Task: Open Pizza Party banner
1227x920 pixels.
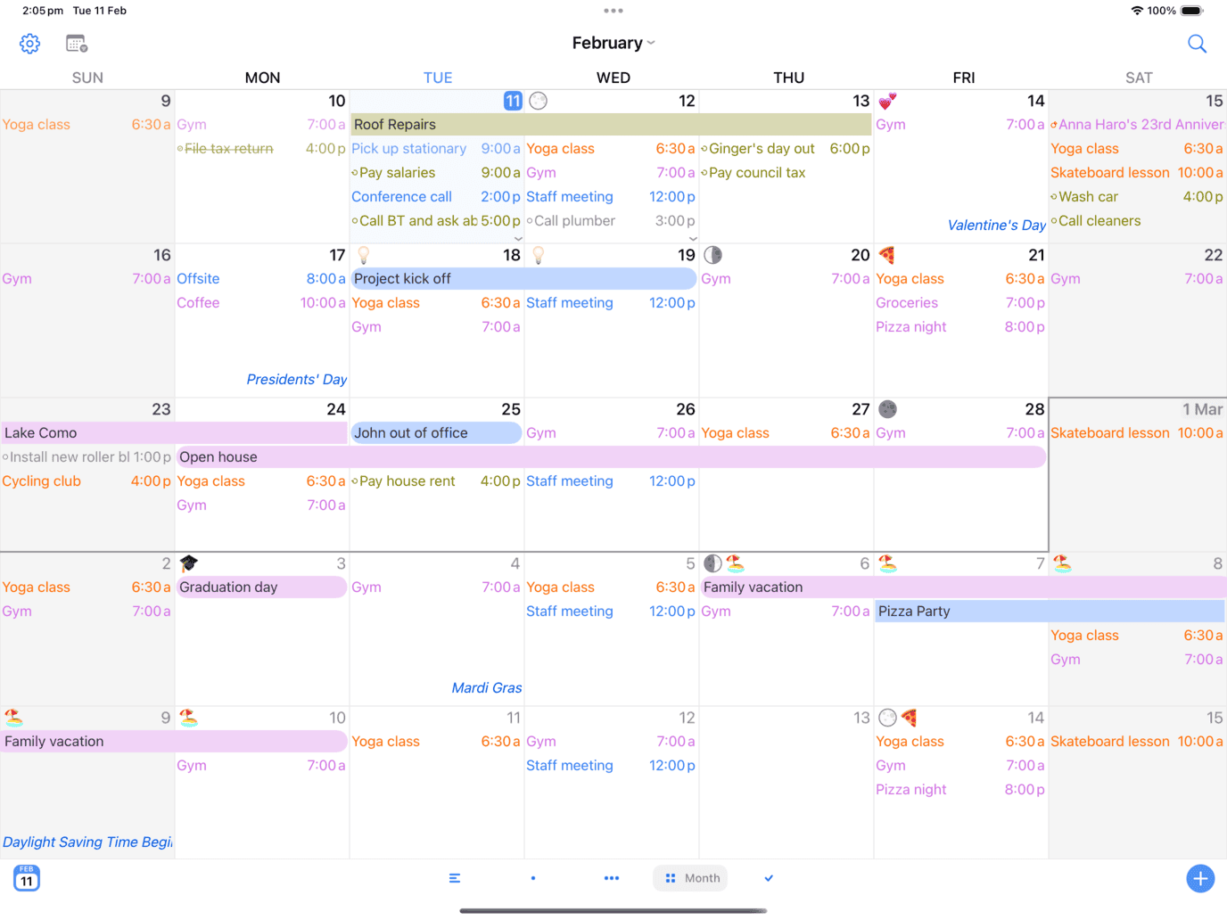Action: [1050, 612]
